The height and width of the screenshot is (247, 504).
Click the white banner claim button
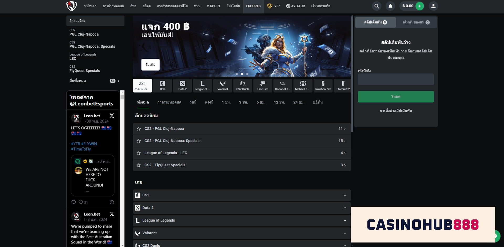click(150, 64)
